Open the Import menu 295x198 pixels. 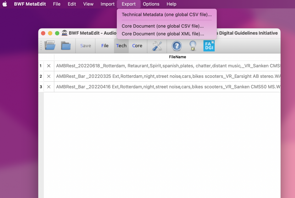[107, 4]
